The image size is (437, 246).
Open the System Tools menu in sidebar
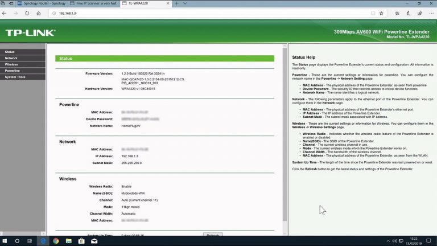tap(23, 77)
